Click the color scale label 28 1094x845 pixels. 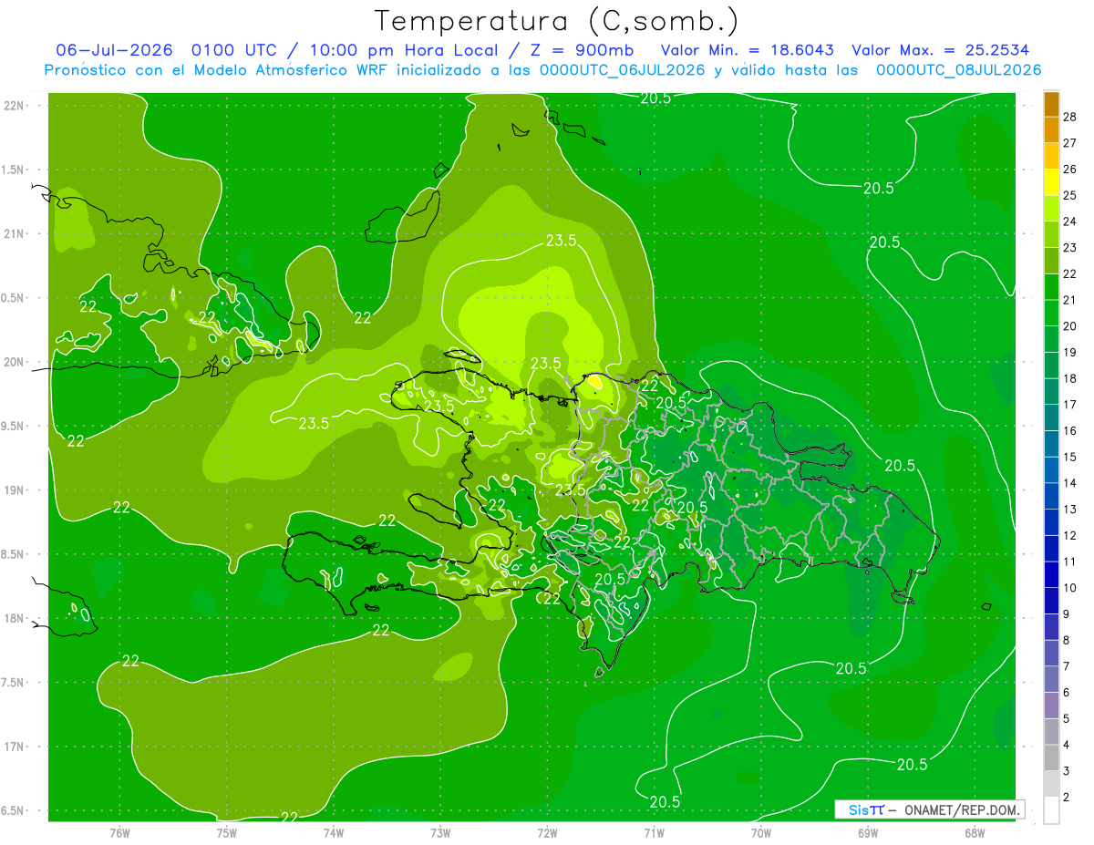[x=1070, y=116]
